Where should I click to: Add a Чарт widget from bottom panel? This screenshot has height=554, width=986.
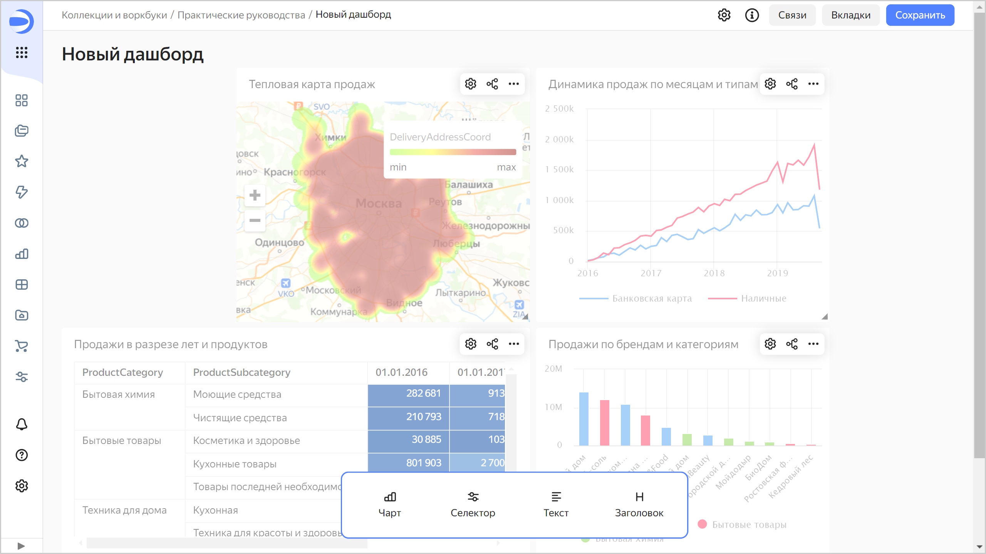pyautogui.click(x=389, y=504)
